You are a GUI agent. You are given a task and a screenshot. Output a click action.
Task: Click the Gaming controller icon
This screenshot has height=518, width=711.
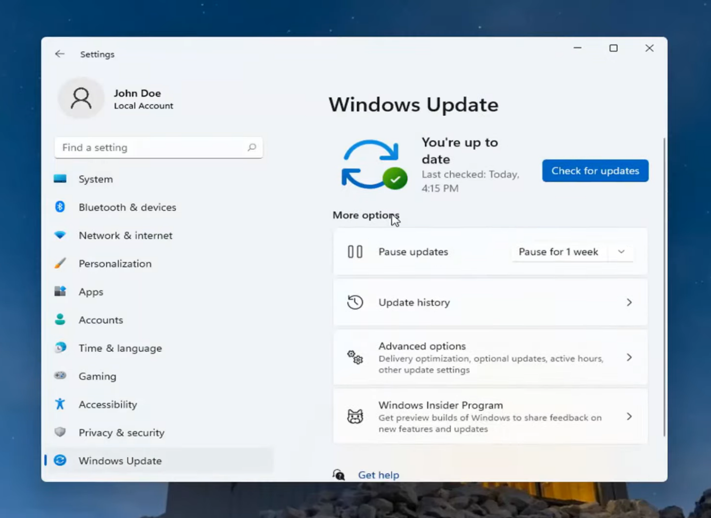(x=60, y=376)
